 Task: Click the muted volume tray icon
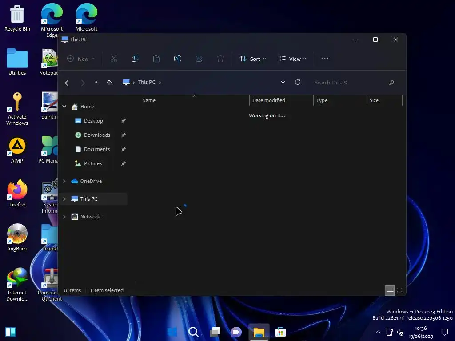click(x=400, y=332)
